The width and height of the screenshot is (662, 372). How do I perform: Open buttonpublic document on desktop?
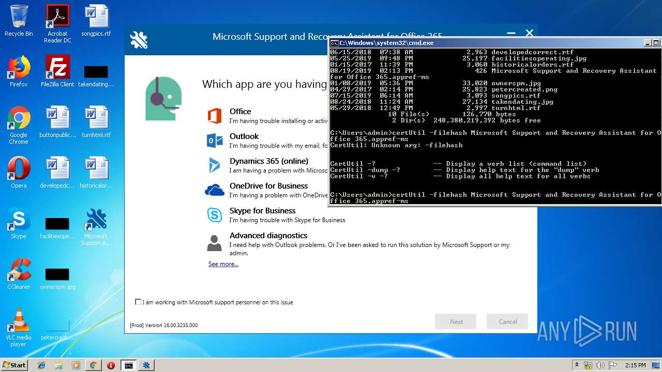coord(57,122)
